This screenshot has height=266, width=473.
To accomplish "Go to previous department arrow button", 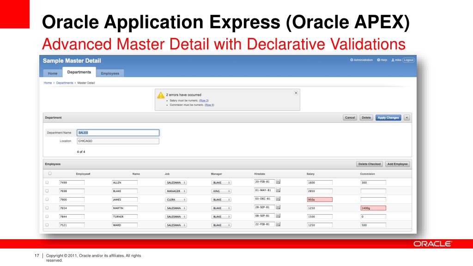I will [x=406, y=118].
